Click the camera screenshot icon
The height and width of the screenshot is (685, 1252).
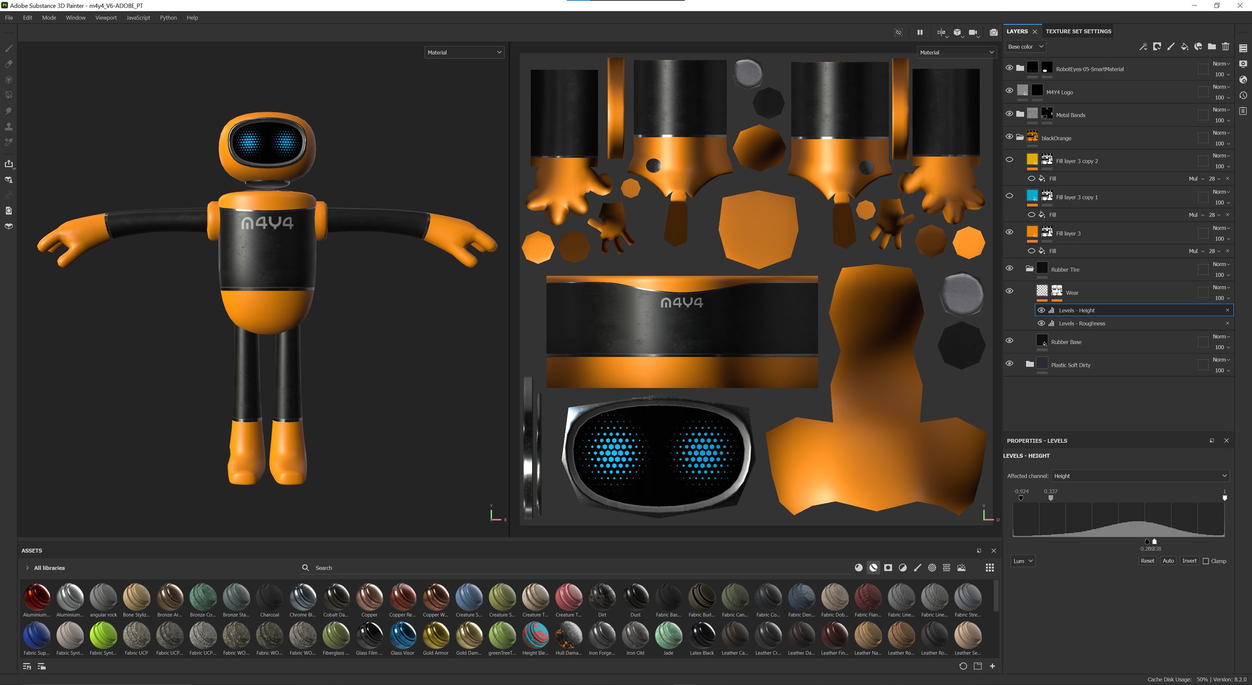(x=994, y=33)
